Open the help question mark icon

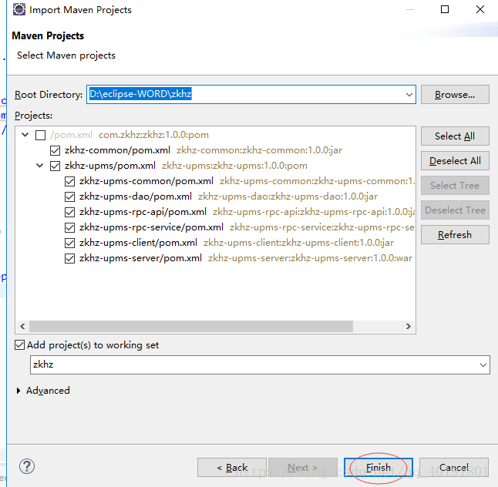(27, 466)
